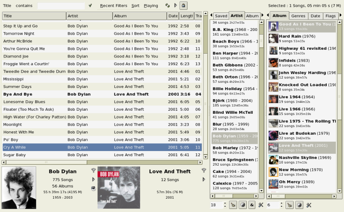Select the Album tab in right pane
The height and width of the screenshot is (212, 344).
pyautogui.click(x=279, y=16)
